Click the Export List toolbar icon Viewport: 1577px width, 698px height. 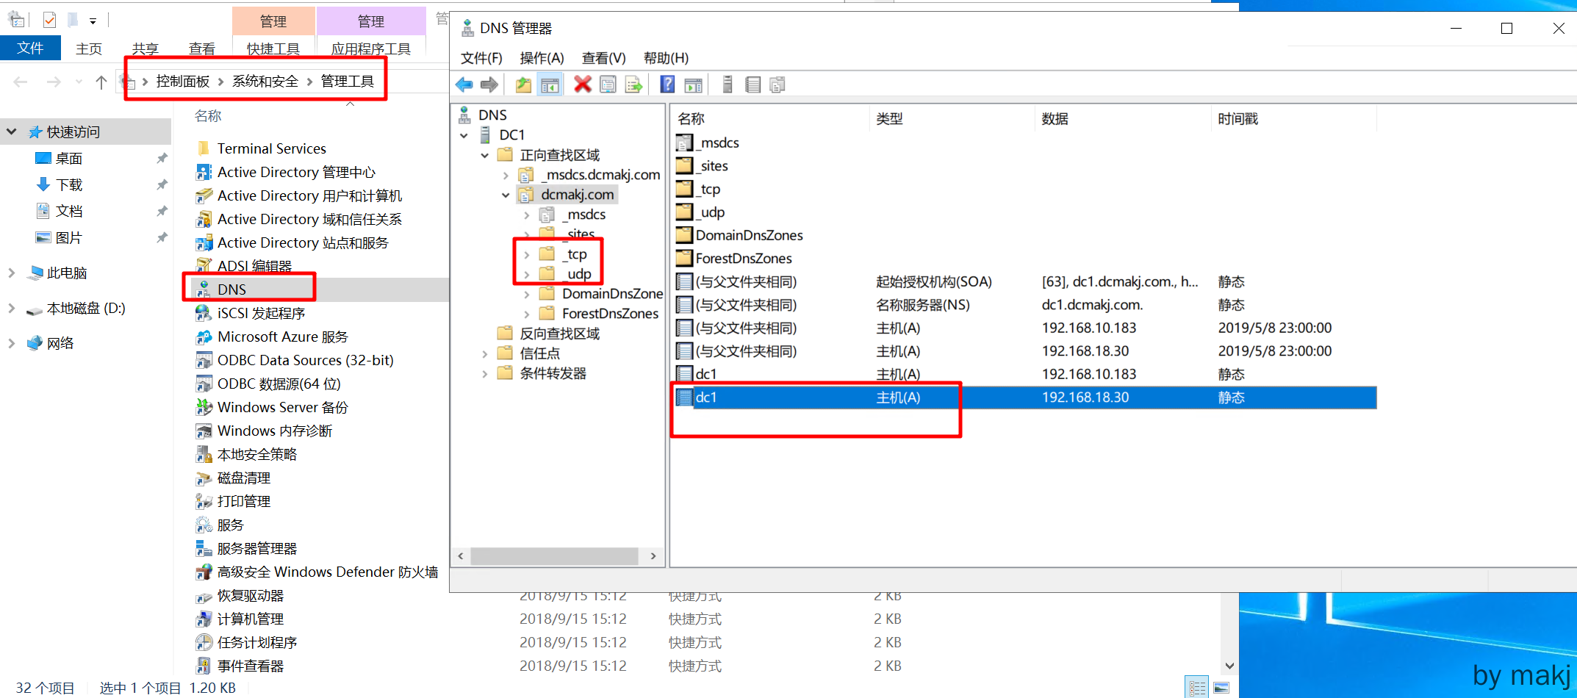[x=633, y=84]
